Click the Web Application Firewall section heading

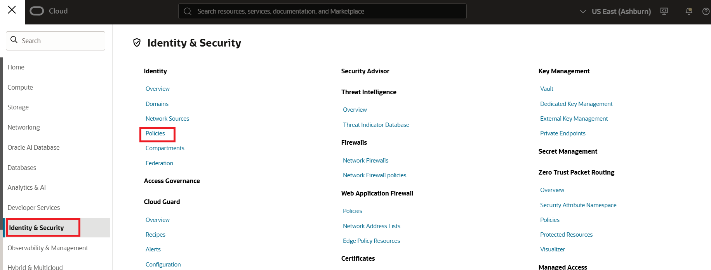(x=377, y=193)
